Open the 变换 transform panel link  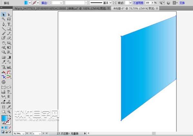pos(182,3)
